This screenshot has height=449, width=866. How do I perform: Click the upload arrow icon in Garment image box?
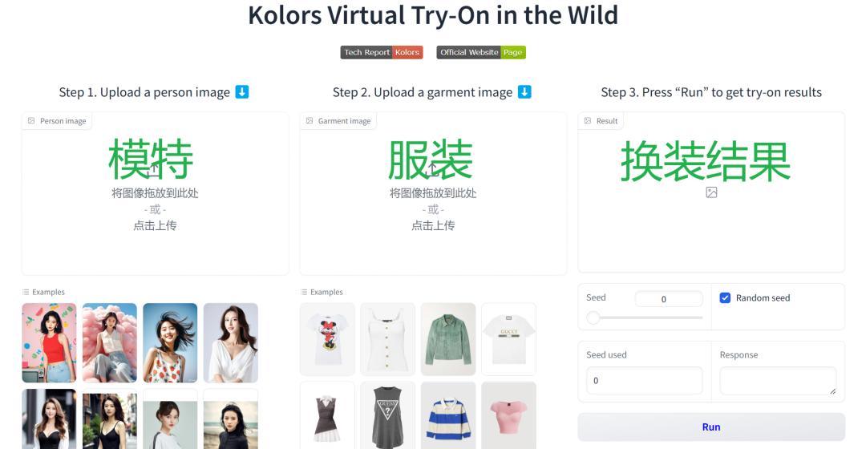pyautogui.click(x=432, y=170)
